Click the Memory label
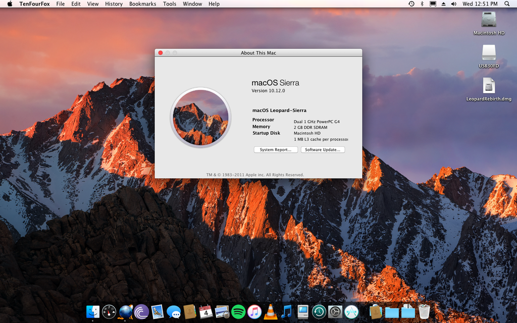This screenshot has width=517, height=323. tap(261, 127)
